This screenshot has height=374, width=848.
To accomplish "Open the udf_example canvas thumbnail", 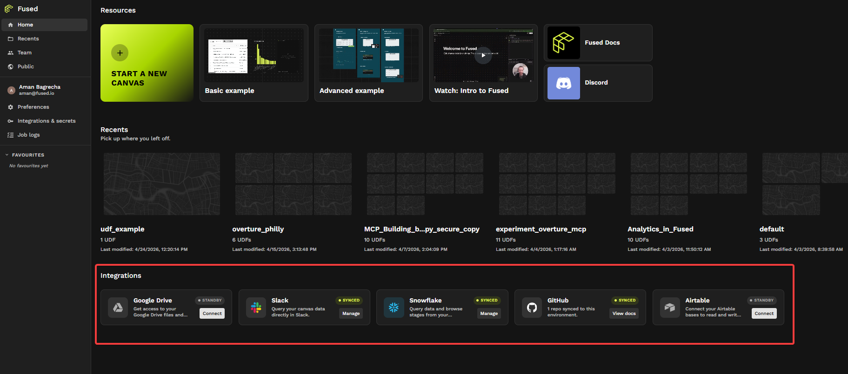I will pos(161,184).
